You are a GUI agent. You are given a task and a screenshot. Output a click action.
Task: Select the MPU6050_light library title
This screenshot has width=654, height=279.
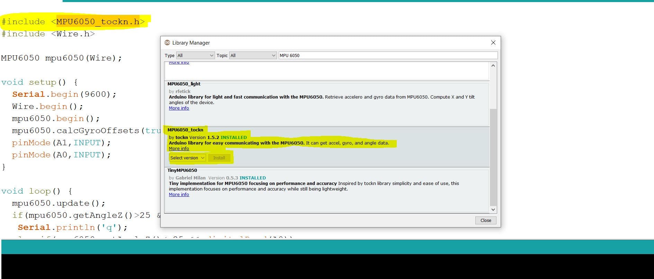(184, 84)
